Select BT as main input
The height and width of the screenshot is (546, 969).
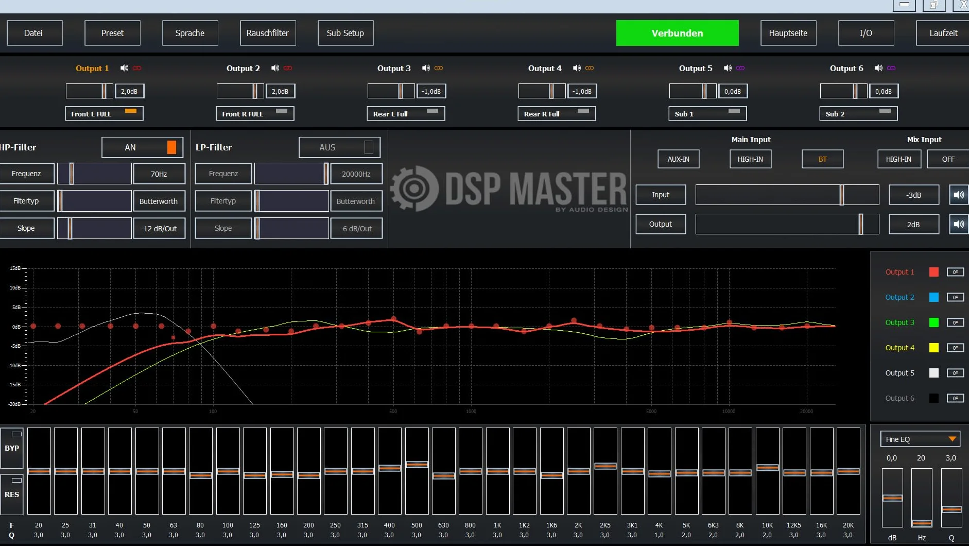[x=823, y=159]
